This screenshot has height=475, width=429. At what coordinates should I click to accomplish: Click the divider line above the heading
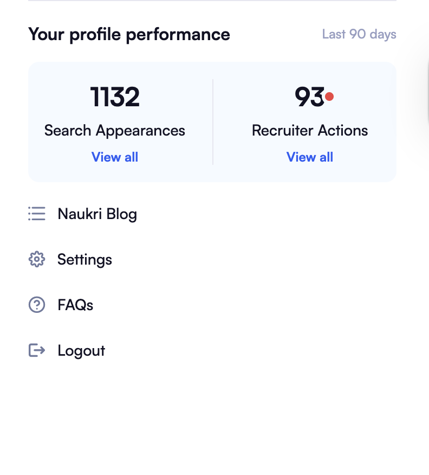tap(212, 1)
